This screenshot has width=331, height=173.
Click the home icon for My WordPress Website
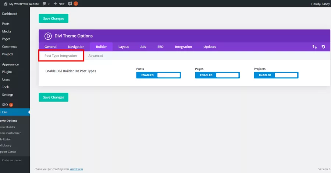pos(6,4)
